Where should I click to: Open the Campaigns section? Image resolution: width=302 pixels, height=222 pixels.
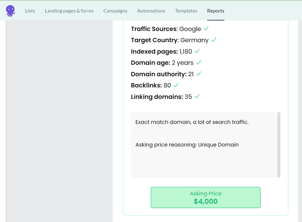point(115,11)
